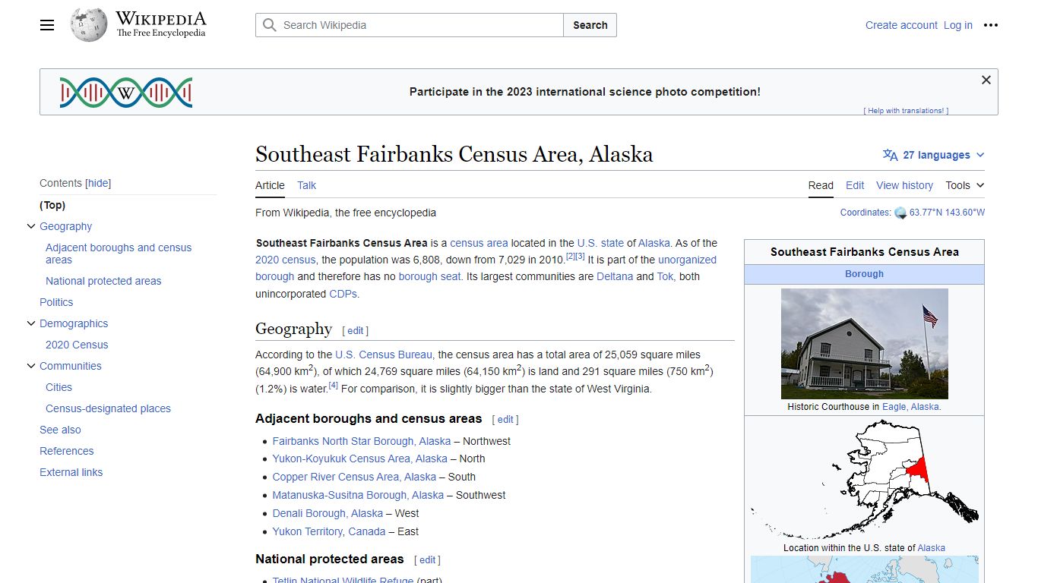The image size is (1038, 583).
Task: Click the infobox Borough link
Action: tap(864, 274)
